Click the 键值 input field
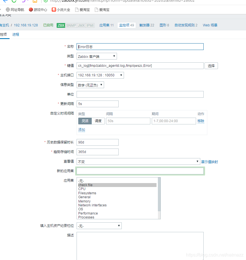Viewport: 246px width, 260px height. pyautogui.click(x=140, y=66)
